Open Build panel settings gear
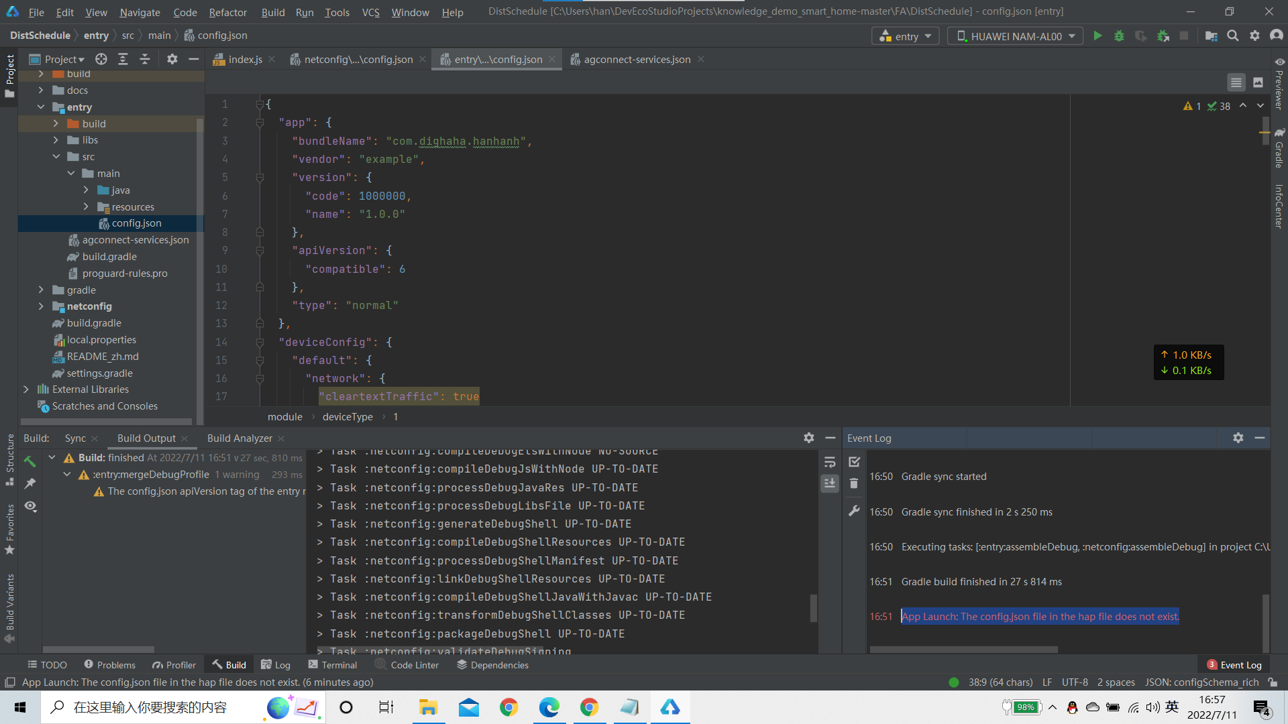Viewport: 1288px width, 724px height. click(809, 438)
